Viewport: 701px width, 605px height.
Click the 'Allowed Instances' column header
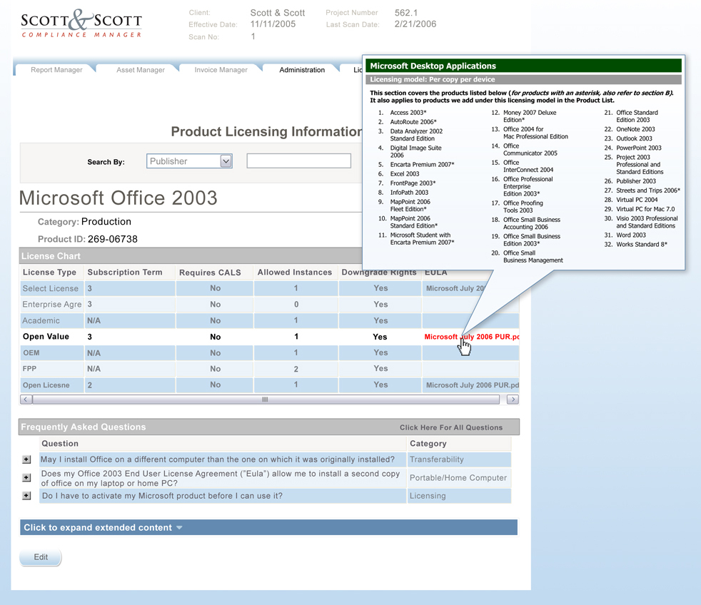coord(295,272)
